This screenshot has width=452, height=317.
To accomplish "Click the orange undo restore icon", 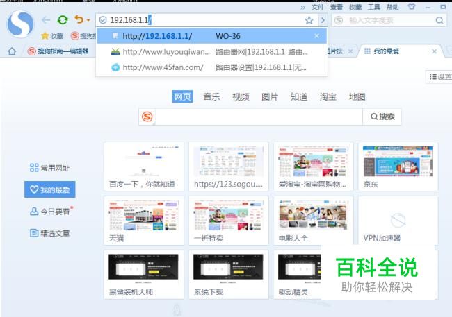I will point(79,19).
